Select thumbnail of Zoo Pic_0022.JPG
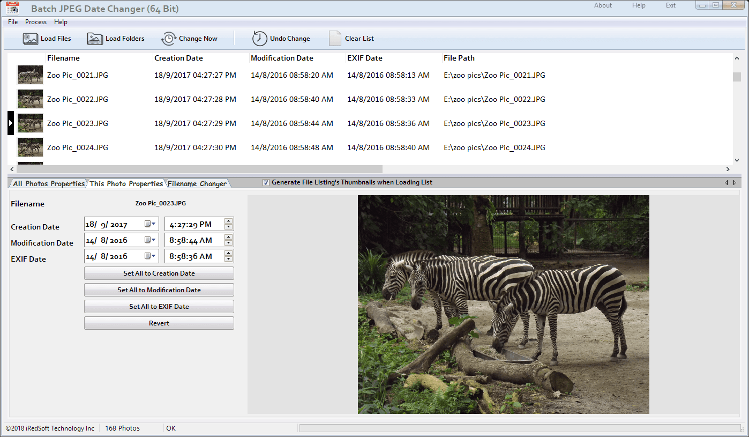Screen dimensions: 749x437 point(30,99)
